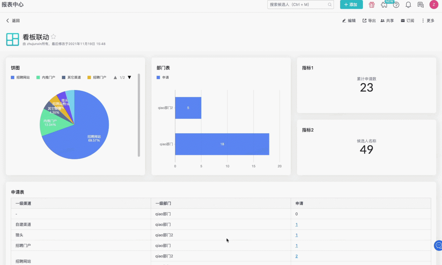Open the link 2 in 招聘网站 row
Image resolution: width=442 pixels, height=265 pixels.
point(297,256)
